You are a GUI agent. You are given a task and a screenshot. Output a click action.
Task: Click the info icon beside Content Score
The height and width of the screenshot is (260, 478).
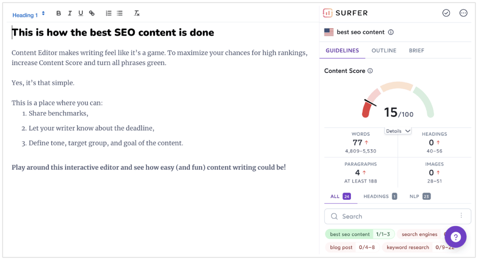370,71
